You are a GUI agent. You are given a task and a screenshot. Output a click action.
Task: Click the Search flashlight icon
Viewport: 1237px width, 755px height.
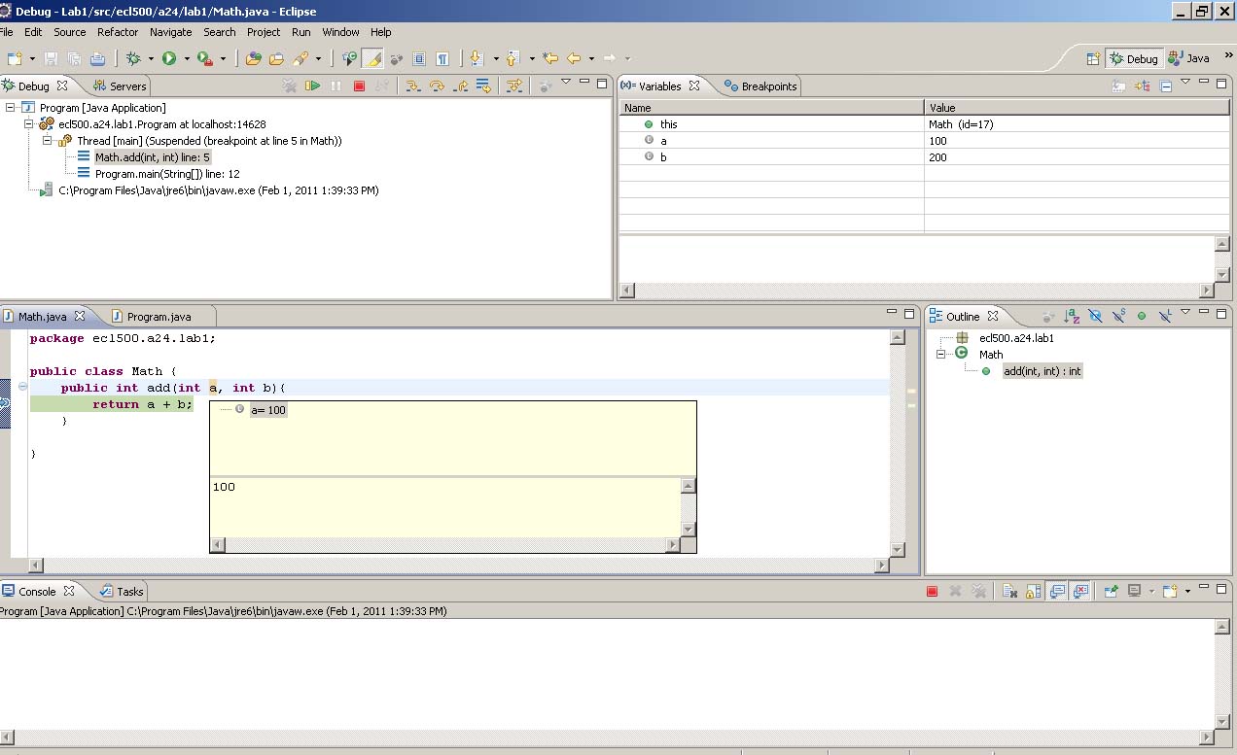click(300, 58)
